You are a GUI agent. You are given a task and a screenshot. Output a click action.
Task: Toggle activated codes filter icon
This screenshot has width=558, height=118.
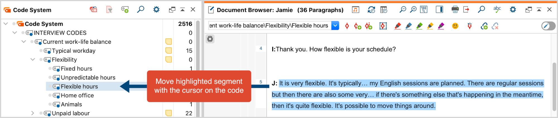click(x=109, y=10)
